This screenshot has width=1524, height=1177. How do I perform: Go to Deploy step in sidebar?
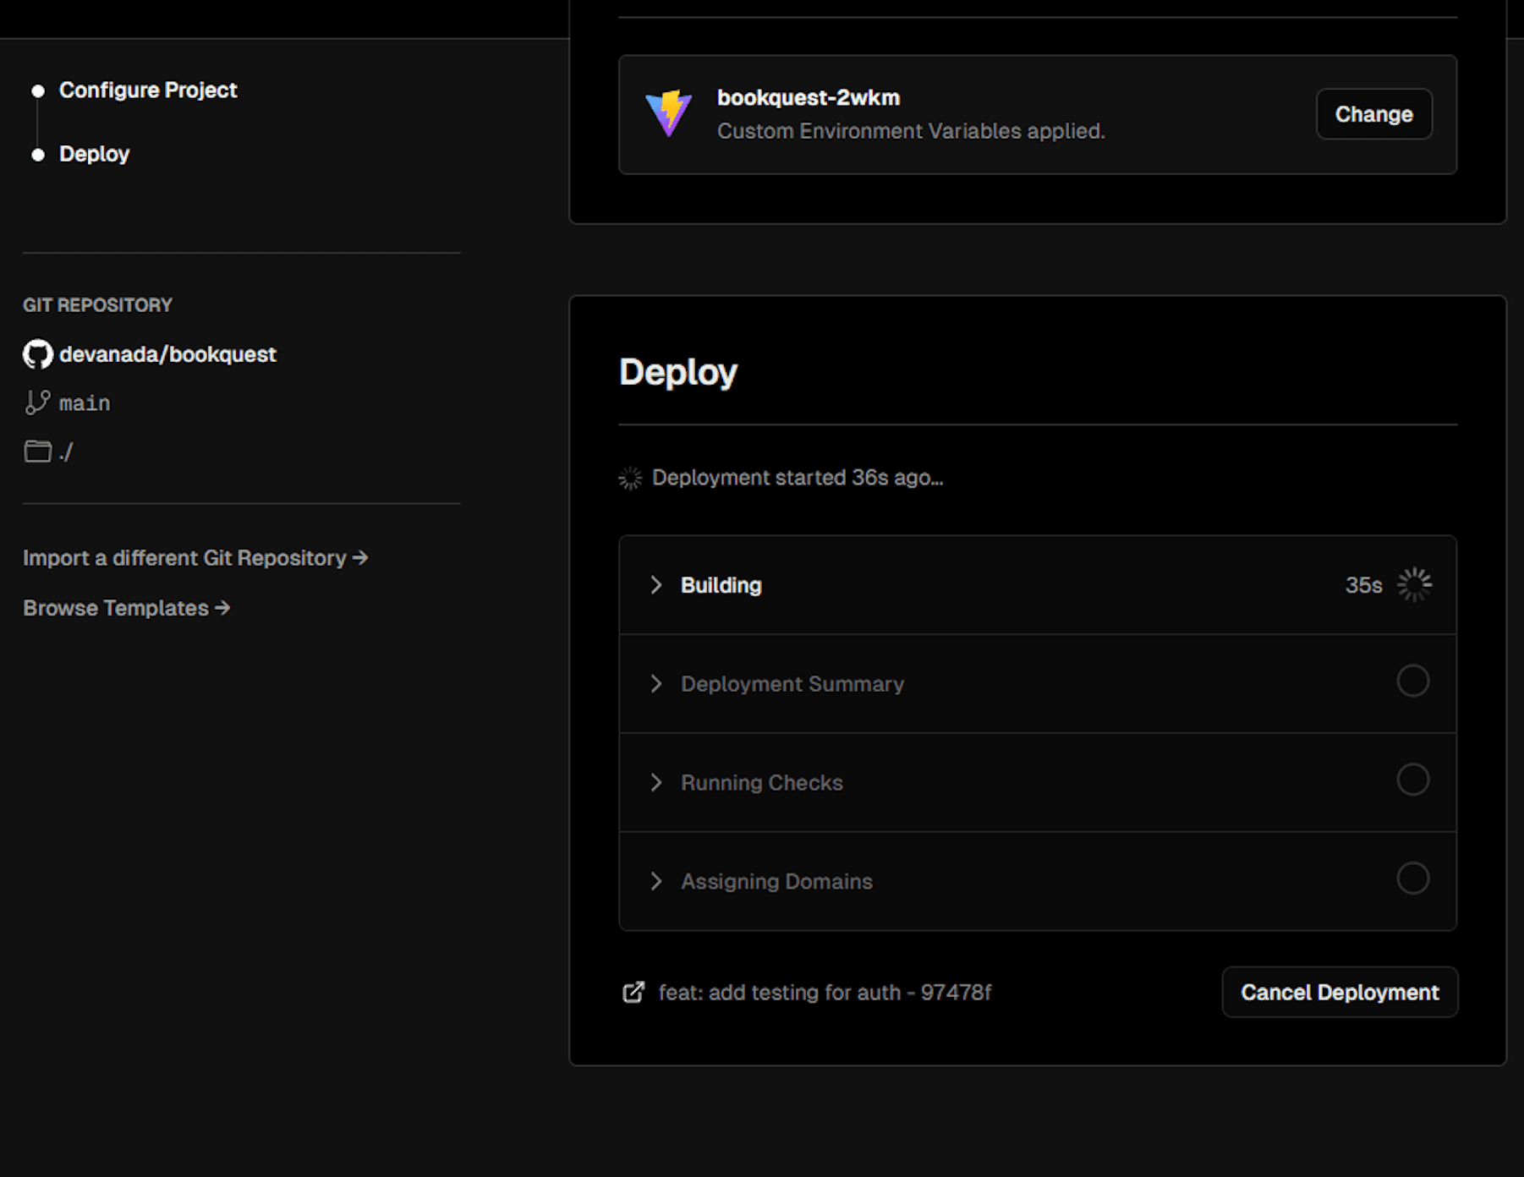(x=94, y=154)
